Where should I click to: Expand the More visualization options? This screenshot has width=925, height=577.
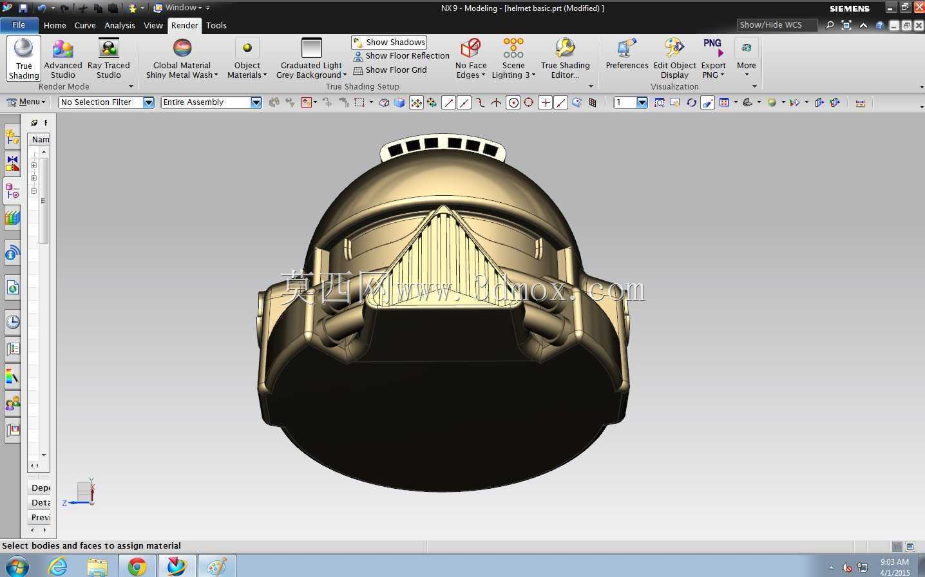click(x=747, y=59)
